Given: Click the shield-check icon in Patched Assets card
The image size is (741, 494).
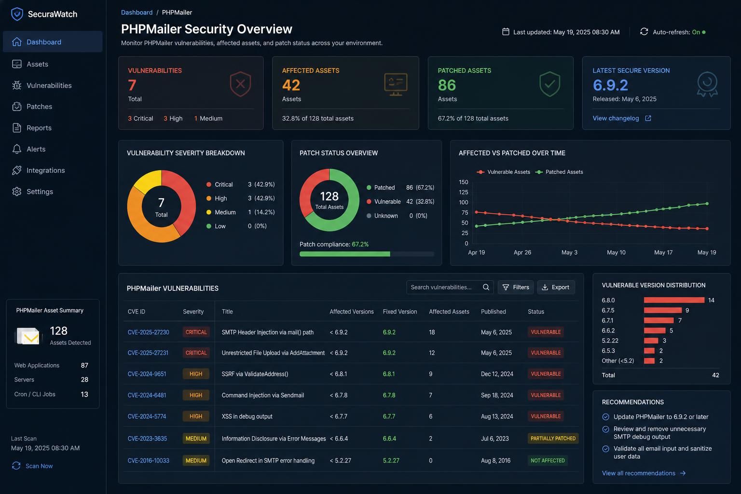Looking at the screenshot, I should tap(549, 84).
